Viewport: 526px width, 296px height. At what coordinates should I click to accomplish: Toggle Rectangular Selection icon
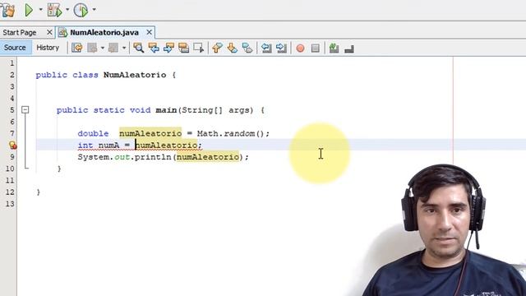pyautogui.click(x=199, y=48)
